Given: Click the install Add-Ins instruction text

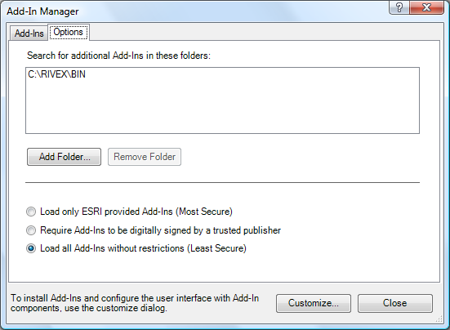Looking at the screenshot, I should tap(135, 303).
